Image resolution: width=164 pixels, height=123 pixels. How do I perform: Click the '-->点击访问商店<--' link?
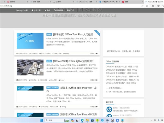click(x=114, y=88)
